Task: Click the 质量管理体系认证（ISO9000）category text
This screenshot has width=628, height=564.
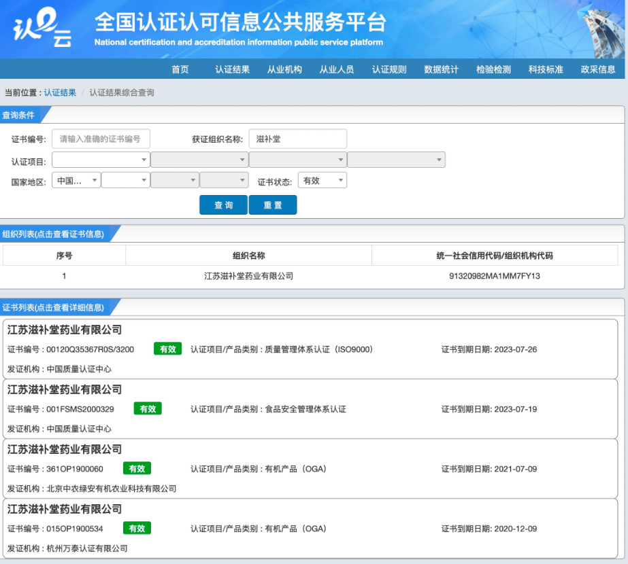Action: tap(319, 349)
